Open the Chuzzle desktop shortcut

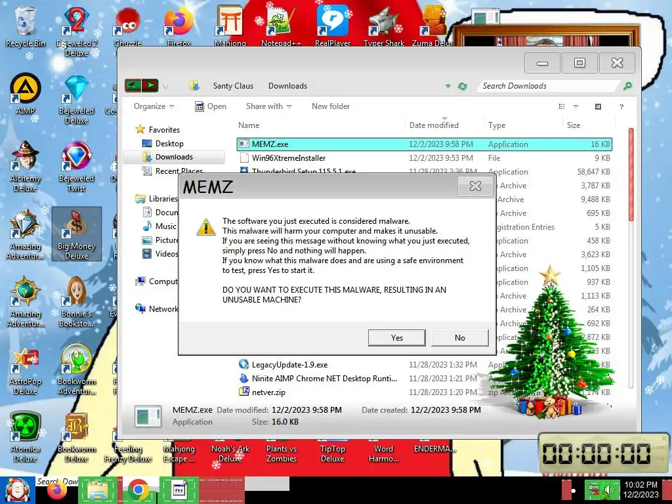[128, 26]
